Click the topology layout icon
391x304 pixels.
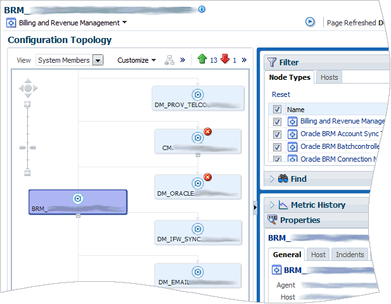(169, 60)
